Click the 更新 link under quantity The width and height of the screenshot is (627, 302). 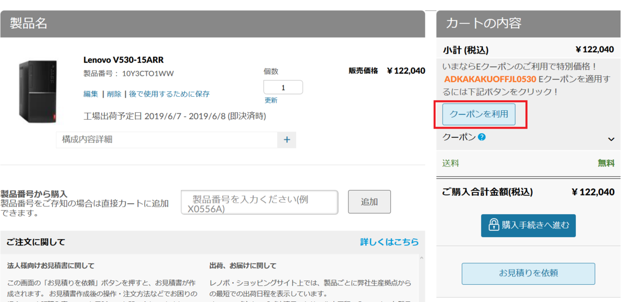271,100
